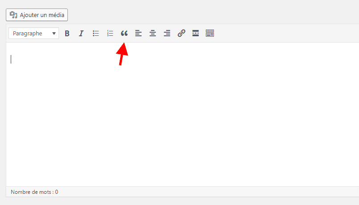Image resolution: width=359 pixels, height=205 pixels.
Task: Align text to the right
Action: click(167, 33)
